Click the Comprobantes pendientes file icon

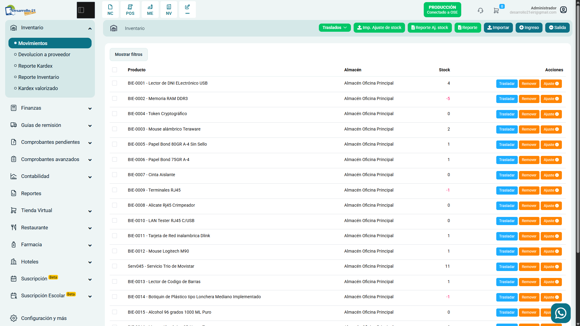coord(14,142)
